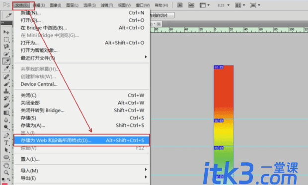This screenshot has width=308, height=185.
Task: Select the Clone Stamp tool
Action: click(6, 91)
